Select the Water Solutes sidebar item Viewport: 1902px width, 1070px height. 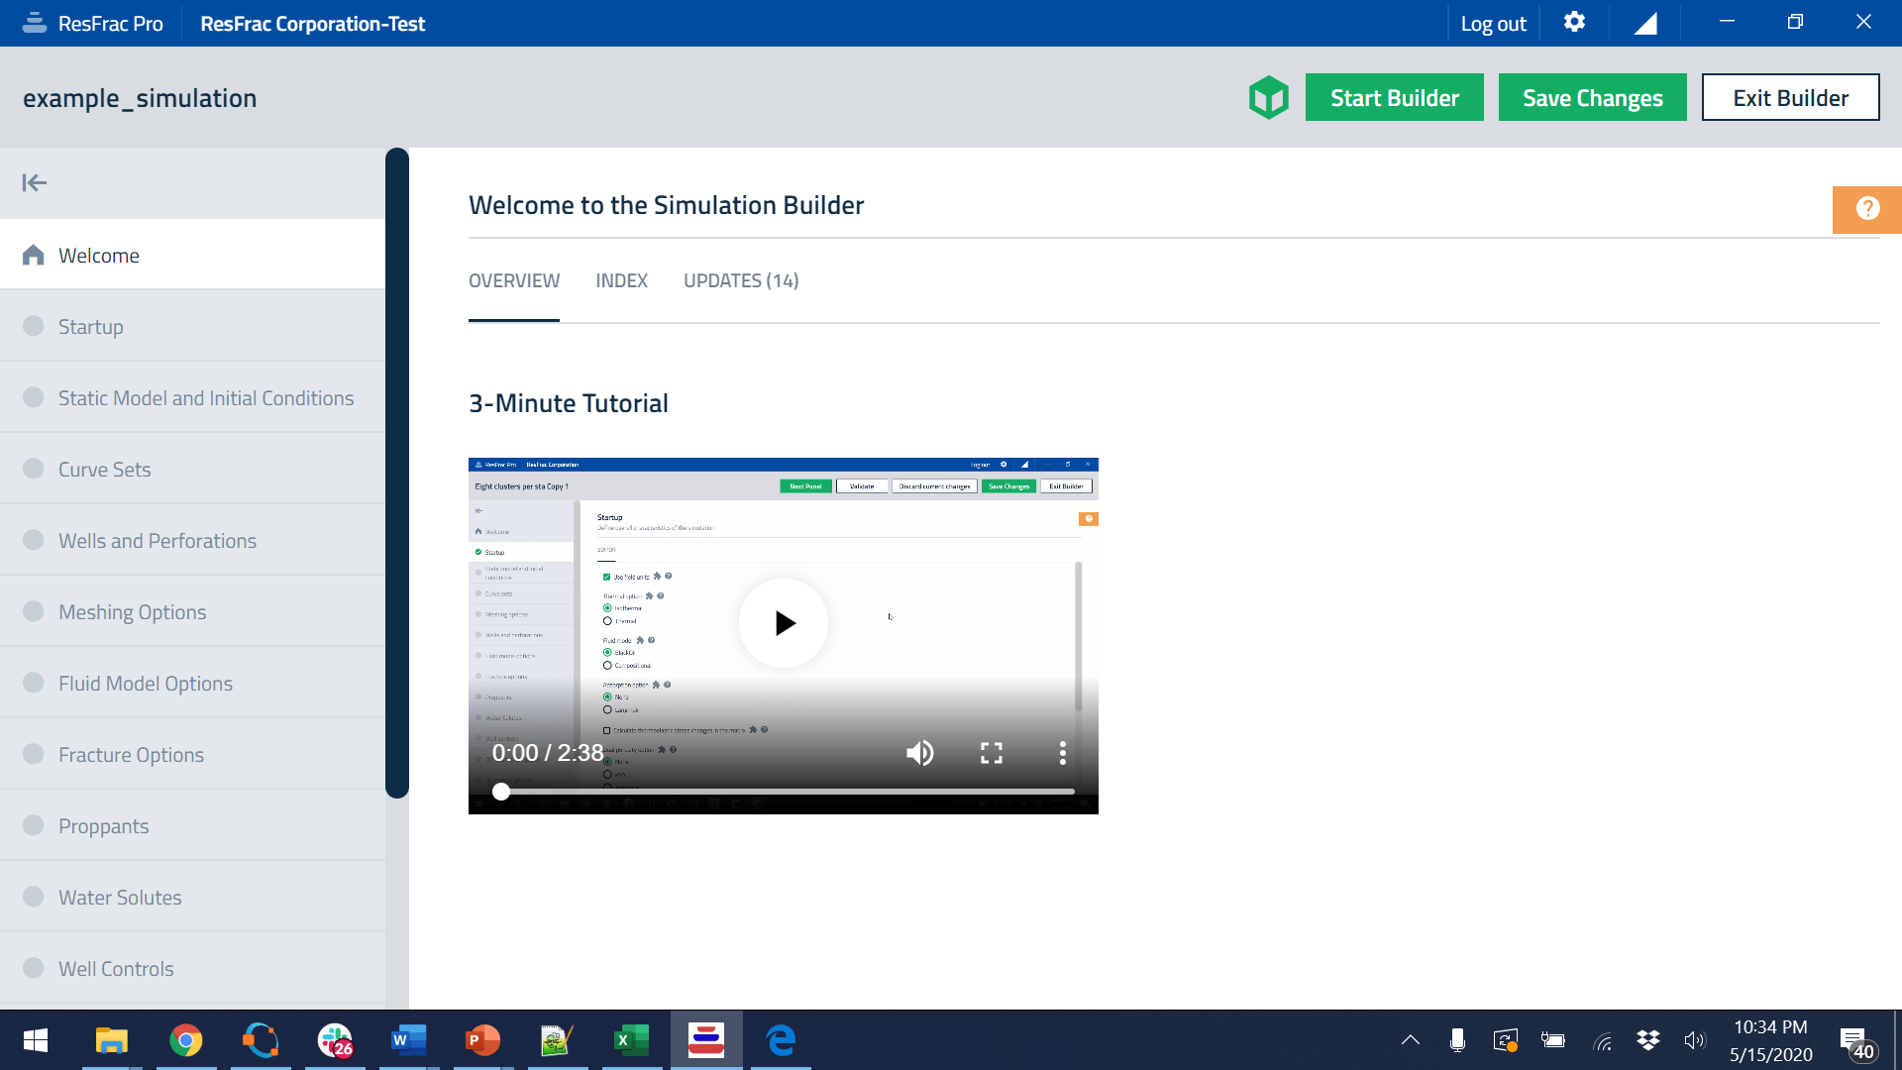120,898
